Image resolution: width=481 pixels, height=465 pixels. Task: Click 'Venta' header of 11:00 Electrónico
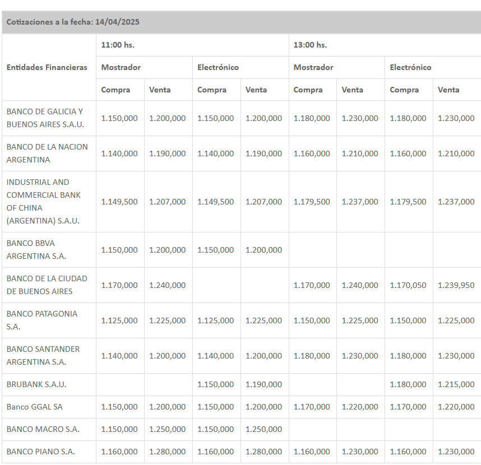256,90
